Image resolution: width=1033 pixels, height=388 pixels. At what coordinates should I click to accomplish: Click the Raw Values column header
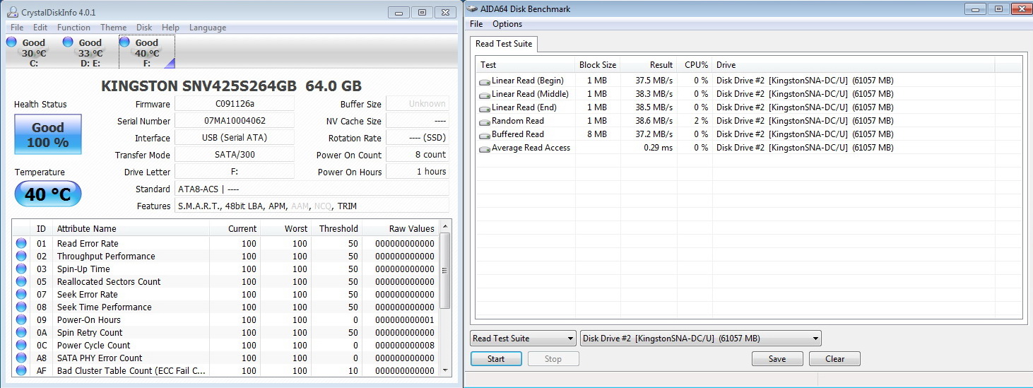(401, 228)
